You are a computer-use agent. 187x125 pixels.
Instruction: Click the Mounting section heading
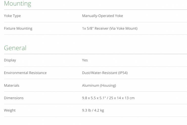tap(17, 4)
